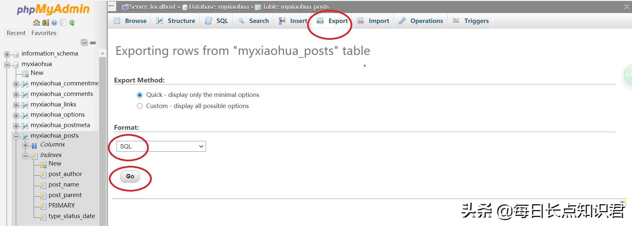632x226 pixels.
Task: Click the collapse all icon in navigation panel
Action: coord(84,43)
